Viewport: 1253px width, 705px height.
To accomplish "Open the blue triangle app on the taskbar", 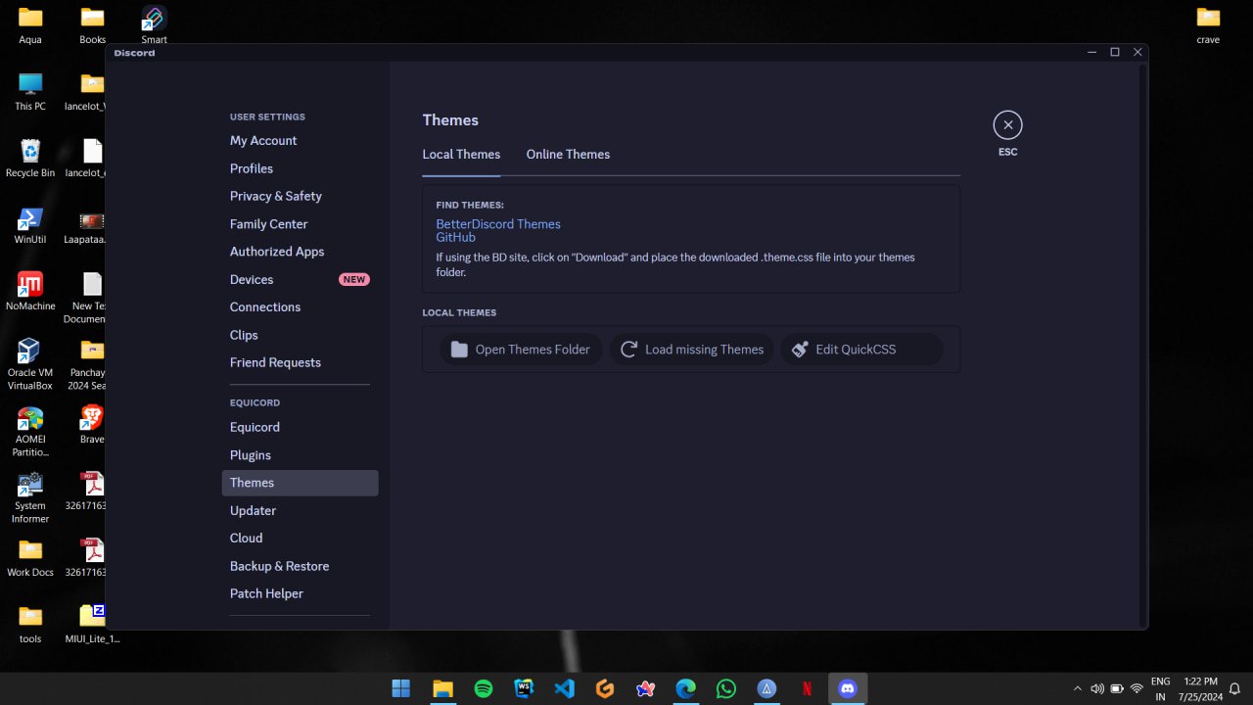I will [x=766, y=688].
